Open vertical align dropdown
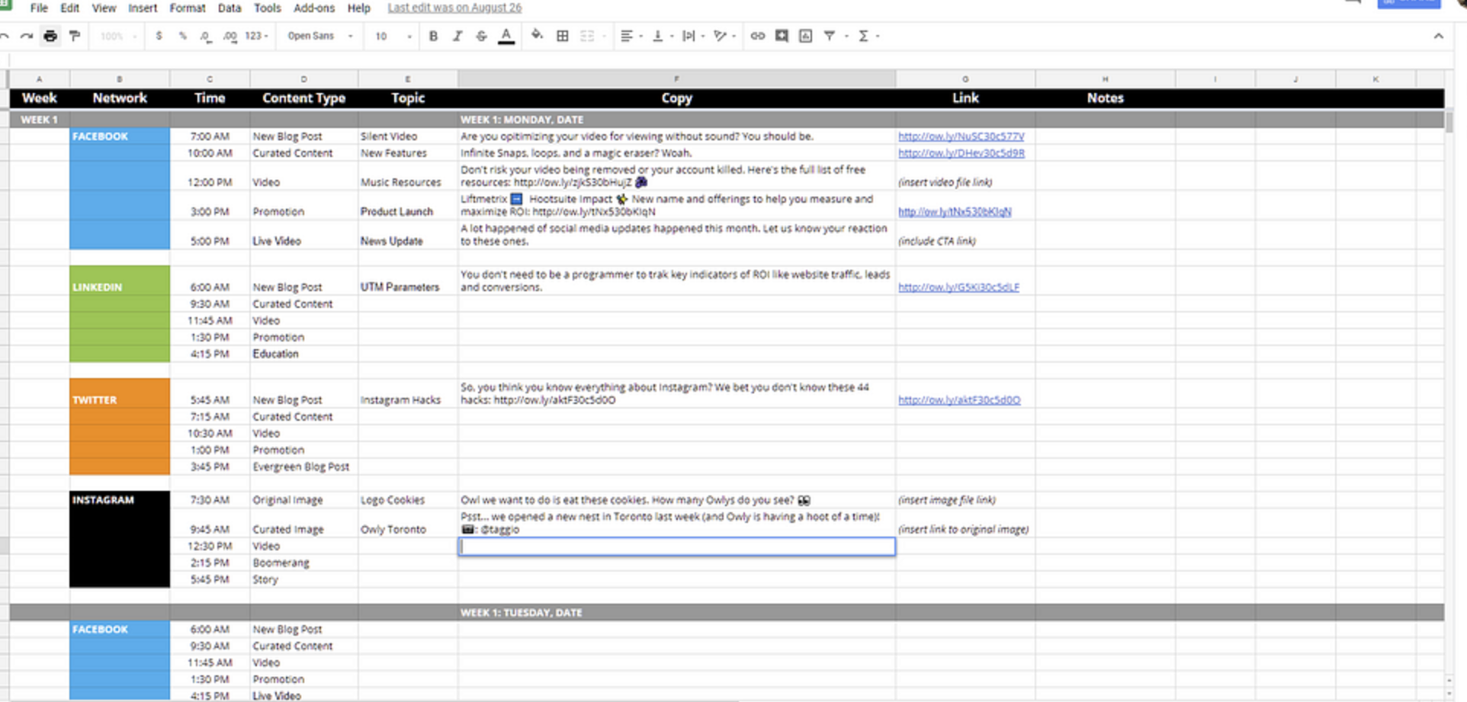This screenshot has height=702, width=1467. pos(662,36)
